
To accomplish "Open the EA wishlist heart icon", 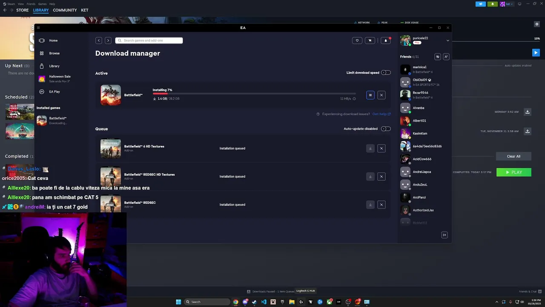I will [357, 41].
